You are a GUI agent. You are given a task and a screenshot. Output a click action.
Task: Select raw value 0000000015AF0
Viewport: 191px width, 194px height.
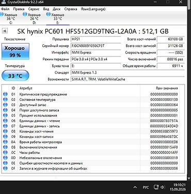point(164,147)
